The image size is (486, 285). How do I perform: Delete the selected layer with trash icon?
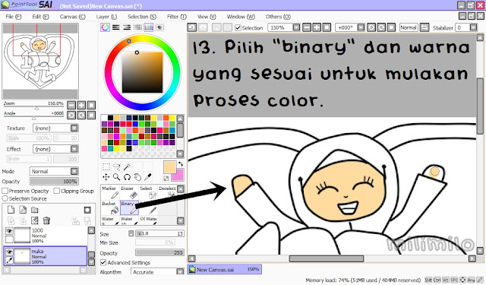tap(46, 220)
